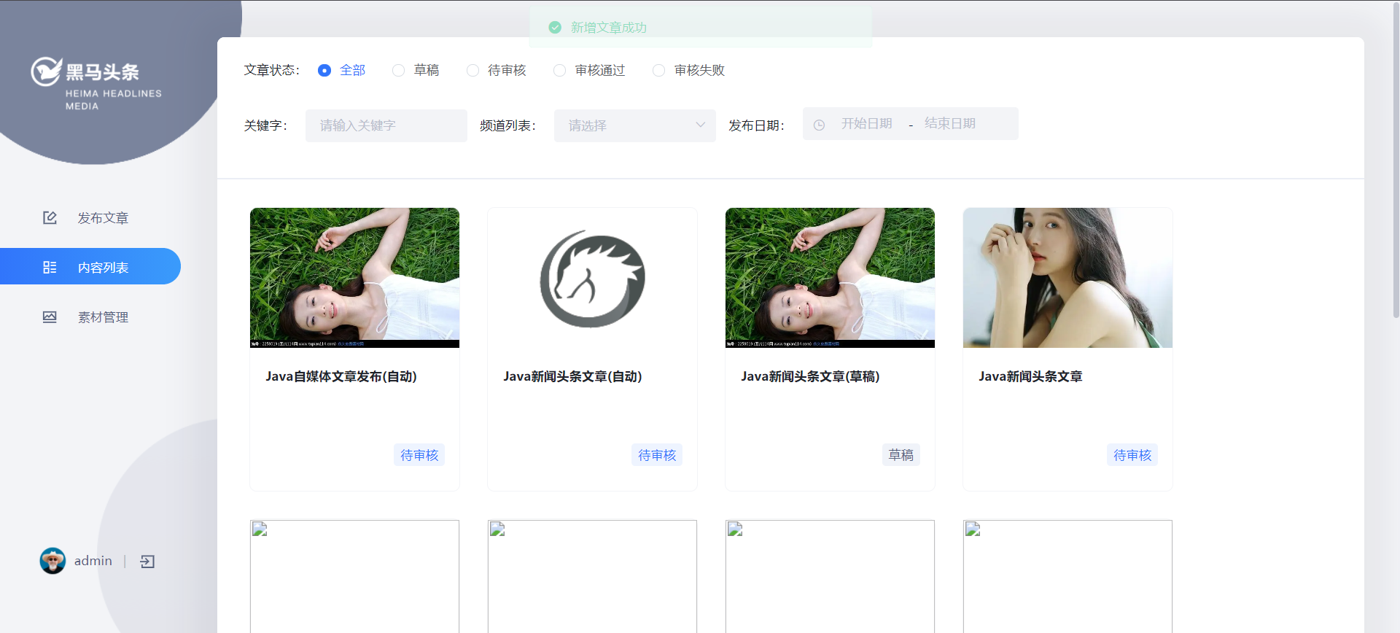Click the 草稿 tag on the draft card

[901, 454]
